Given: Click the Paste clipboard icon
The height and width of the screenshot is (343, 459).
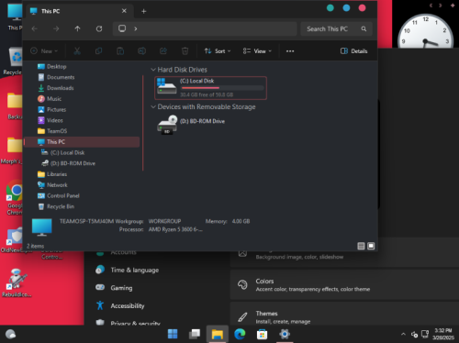Looking at the screenshot, I should [120, 51].
